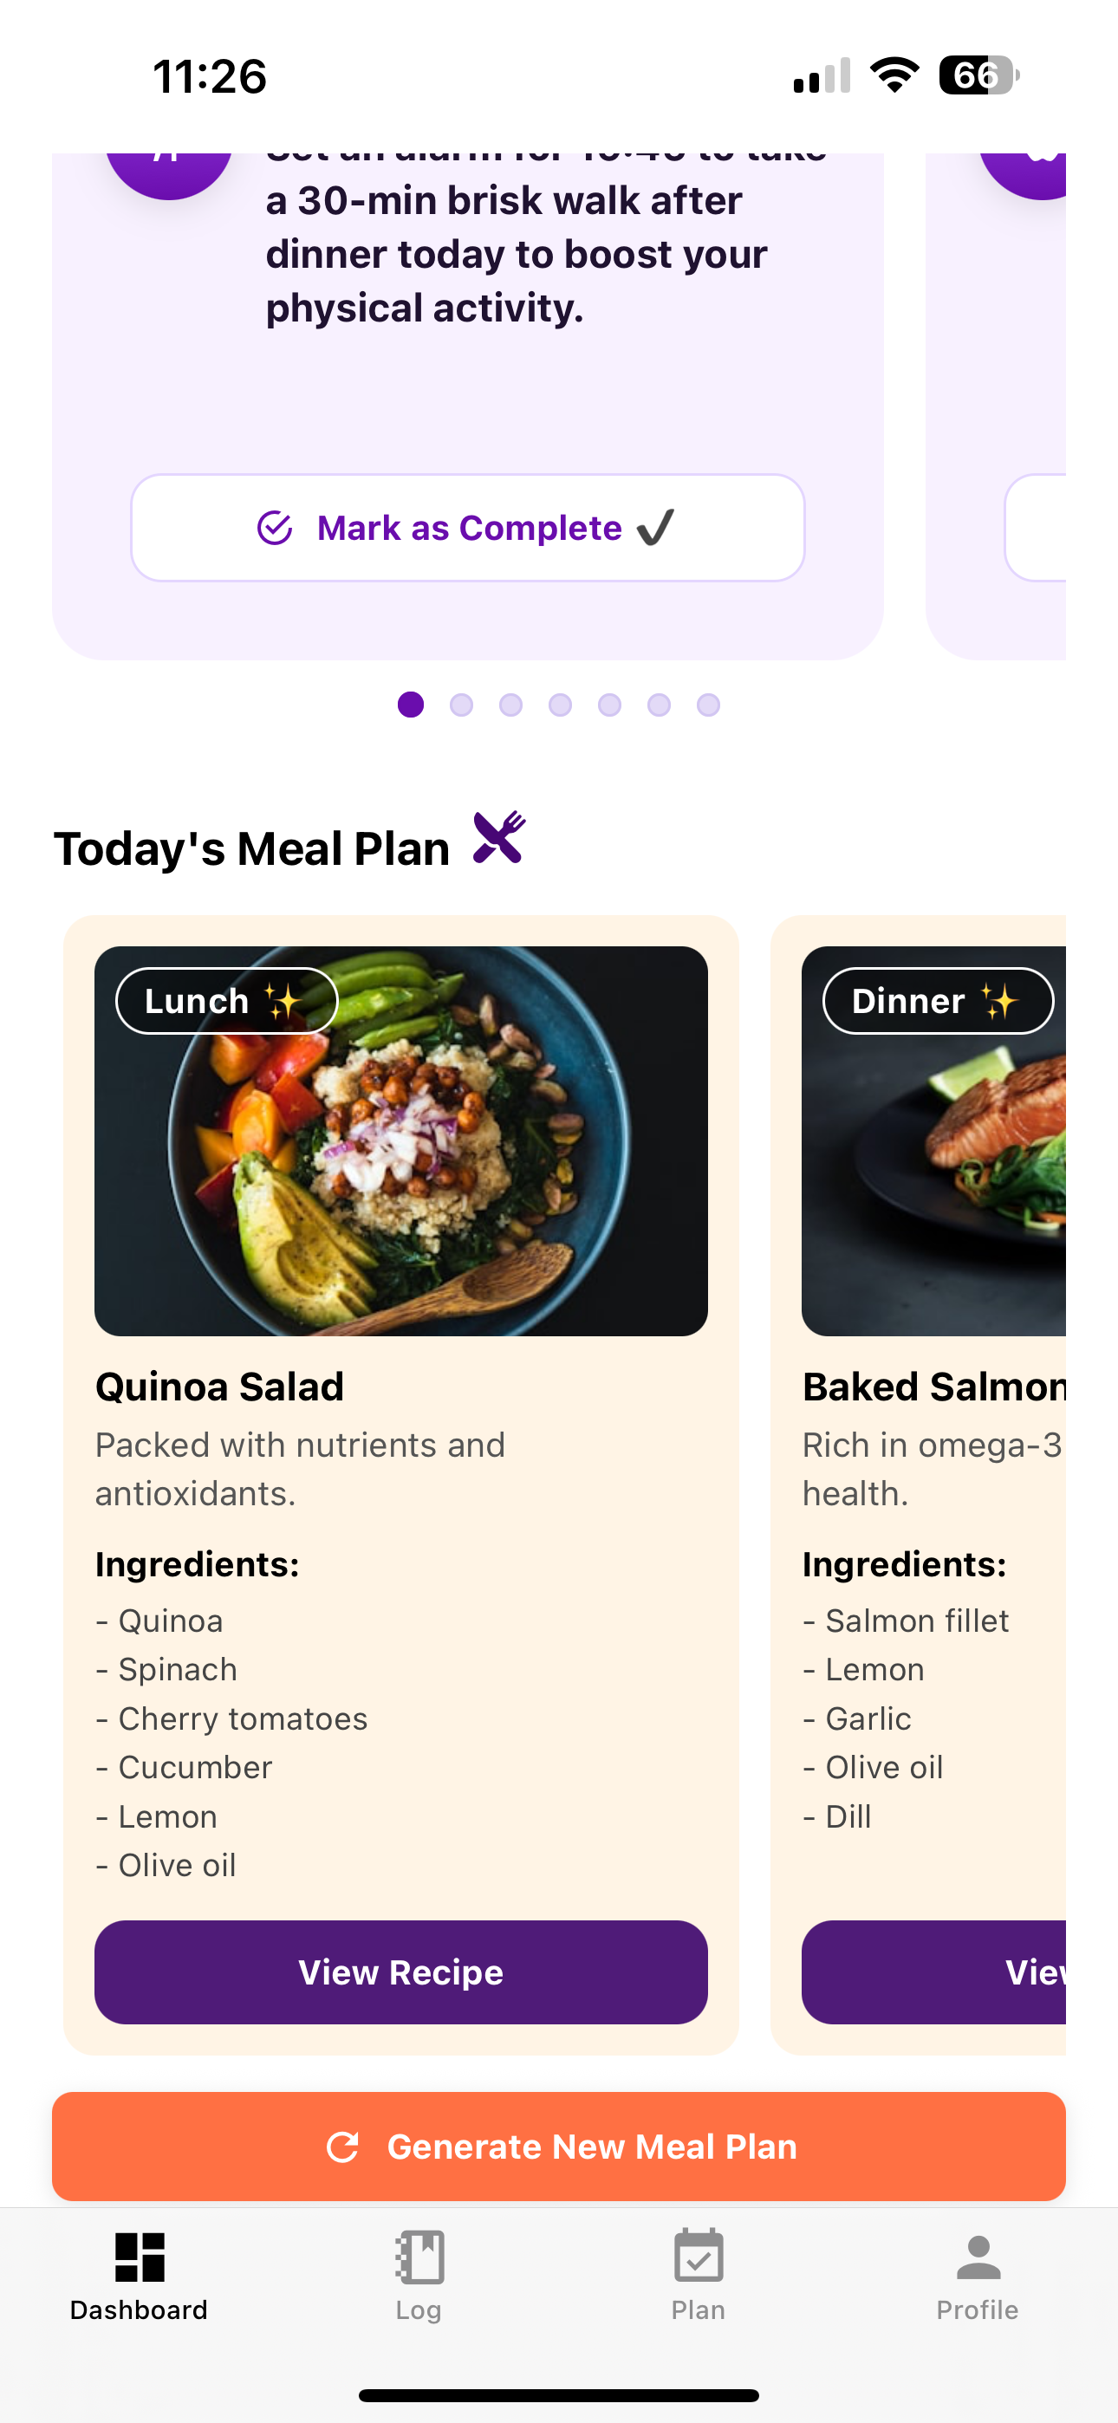
Task: Select the second carousel page dot
Action: pos(461,705)
